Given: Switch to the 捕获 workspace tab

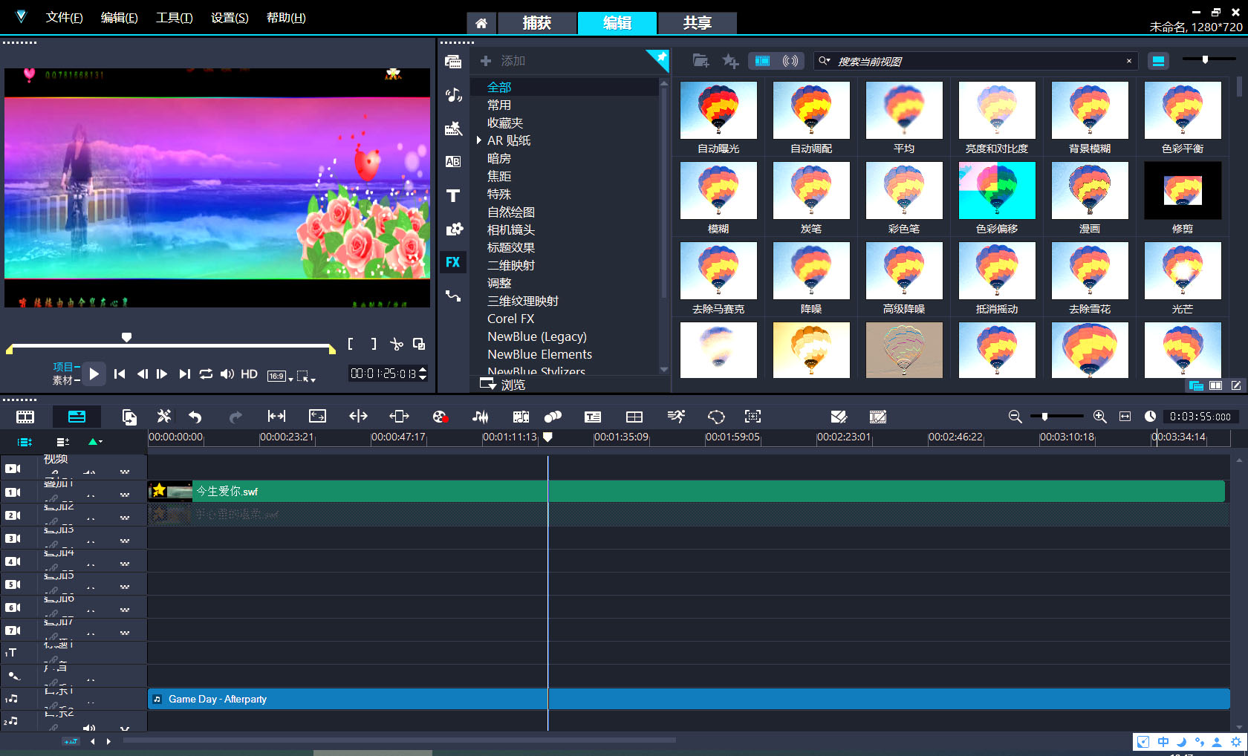Looking at the screenshot, I should pos(536,23).
